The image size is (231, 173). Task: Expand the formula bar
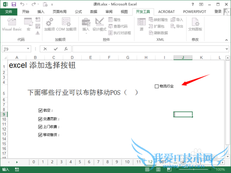click(227, 49)
